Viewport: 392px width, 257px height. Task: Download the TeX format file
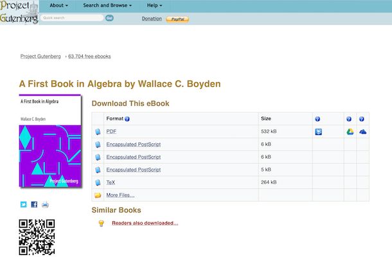coord(111,182)
